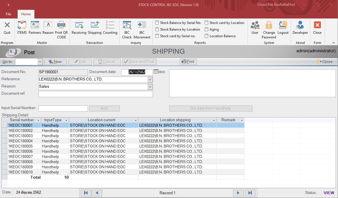The image size is (338, 198).
Task: Click the Cancel button
Action: click(107, 62)
